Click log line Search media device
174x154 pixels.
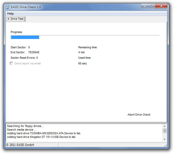[x=22, y=130]
